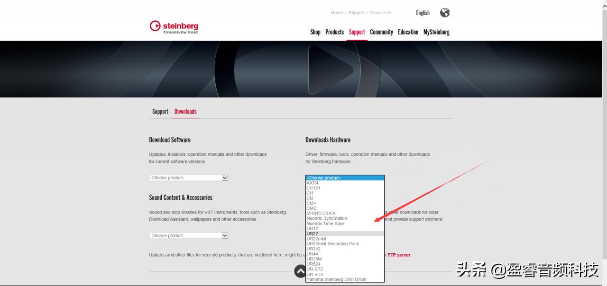Go to Support breadcrumb link
607x286 pixels.
[x=356, y=13]
